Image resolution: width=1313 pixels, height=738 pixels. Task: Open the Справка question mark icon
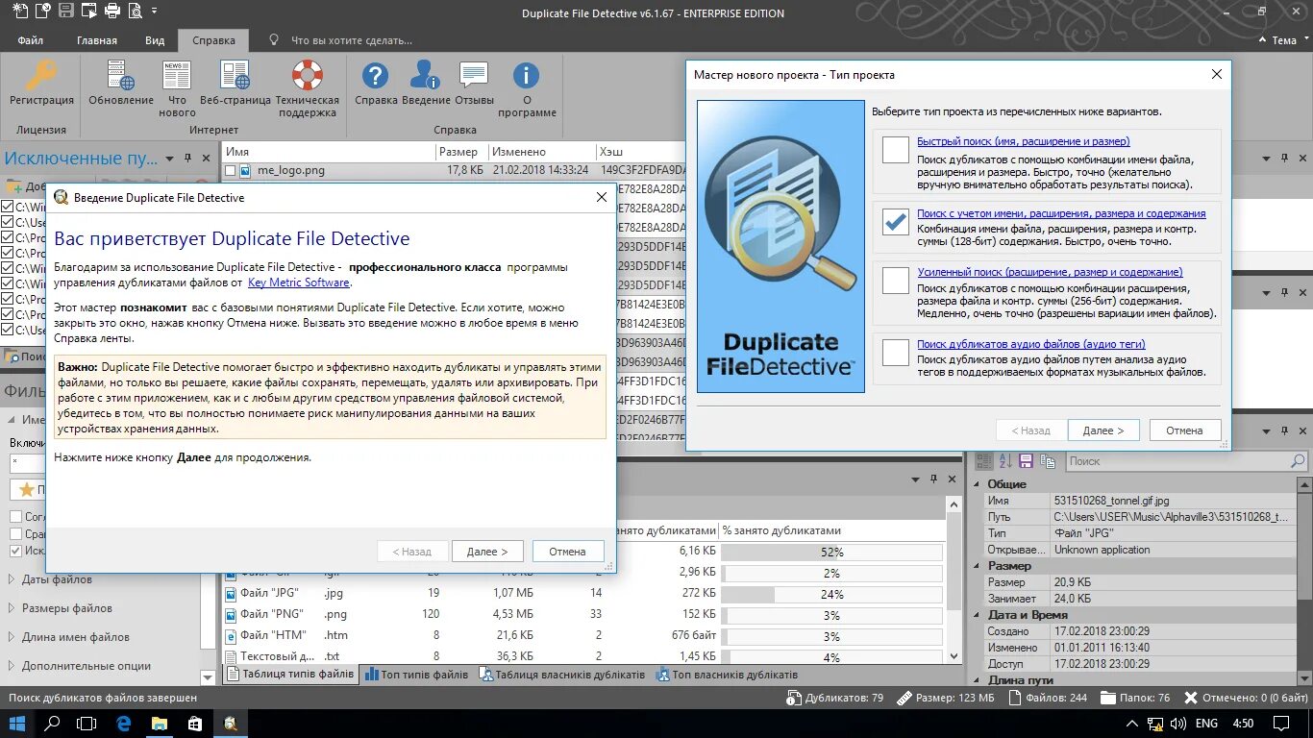(375, 76)
